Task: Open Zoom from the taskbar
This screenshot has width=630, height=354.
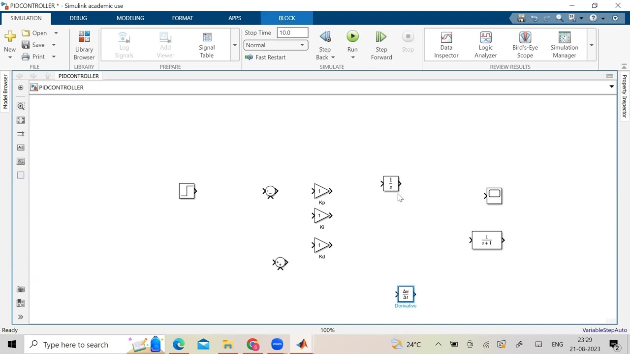Action: click(x=277, y=344)
